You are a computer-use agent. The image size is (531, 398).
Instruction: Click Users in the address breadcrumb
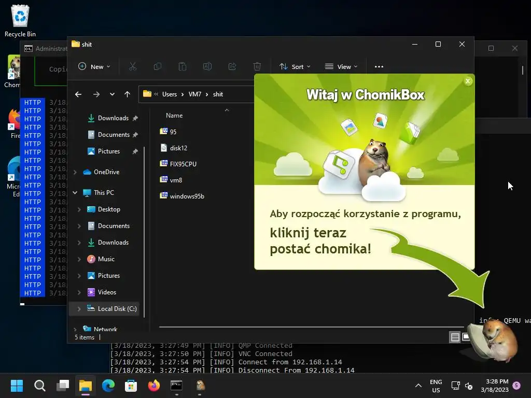click(x=170, y=94)
